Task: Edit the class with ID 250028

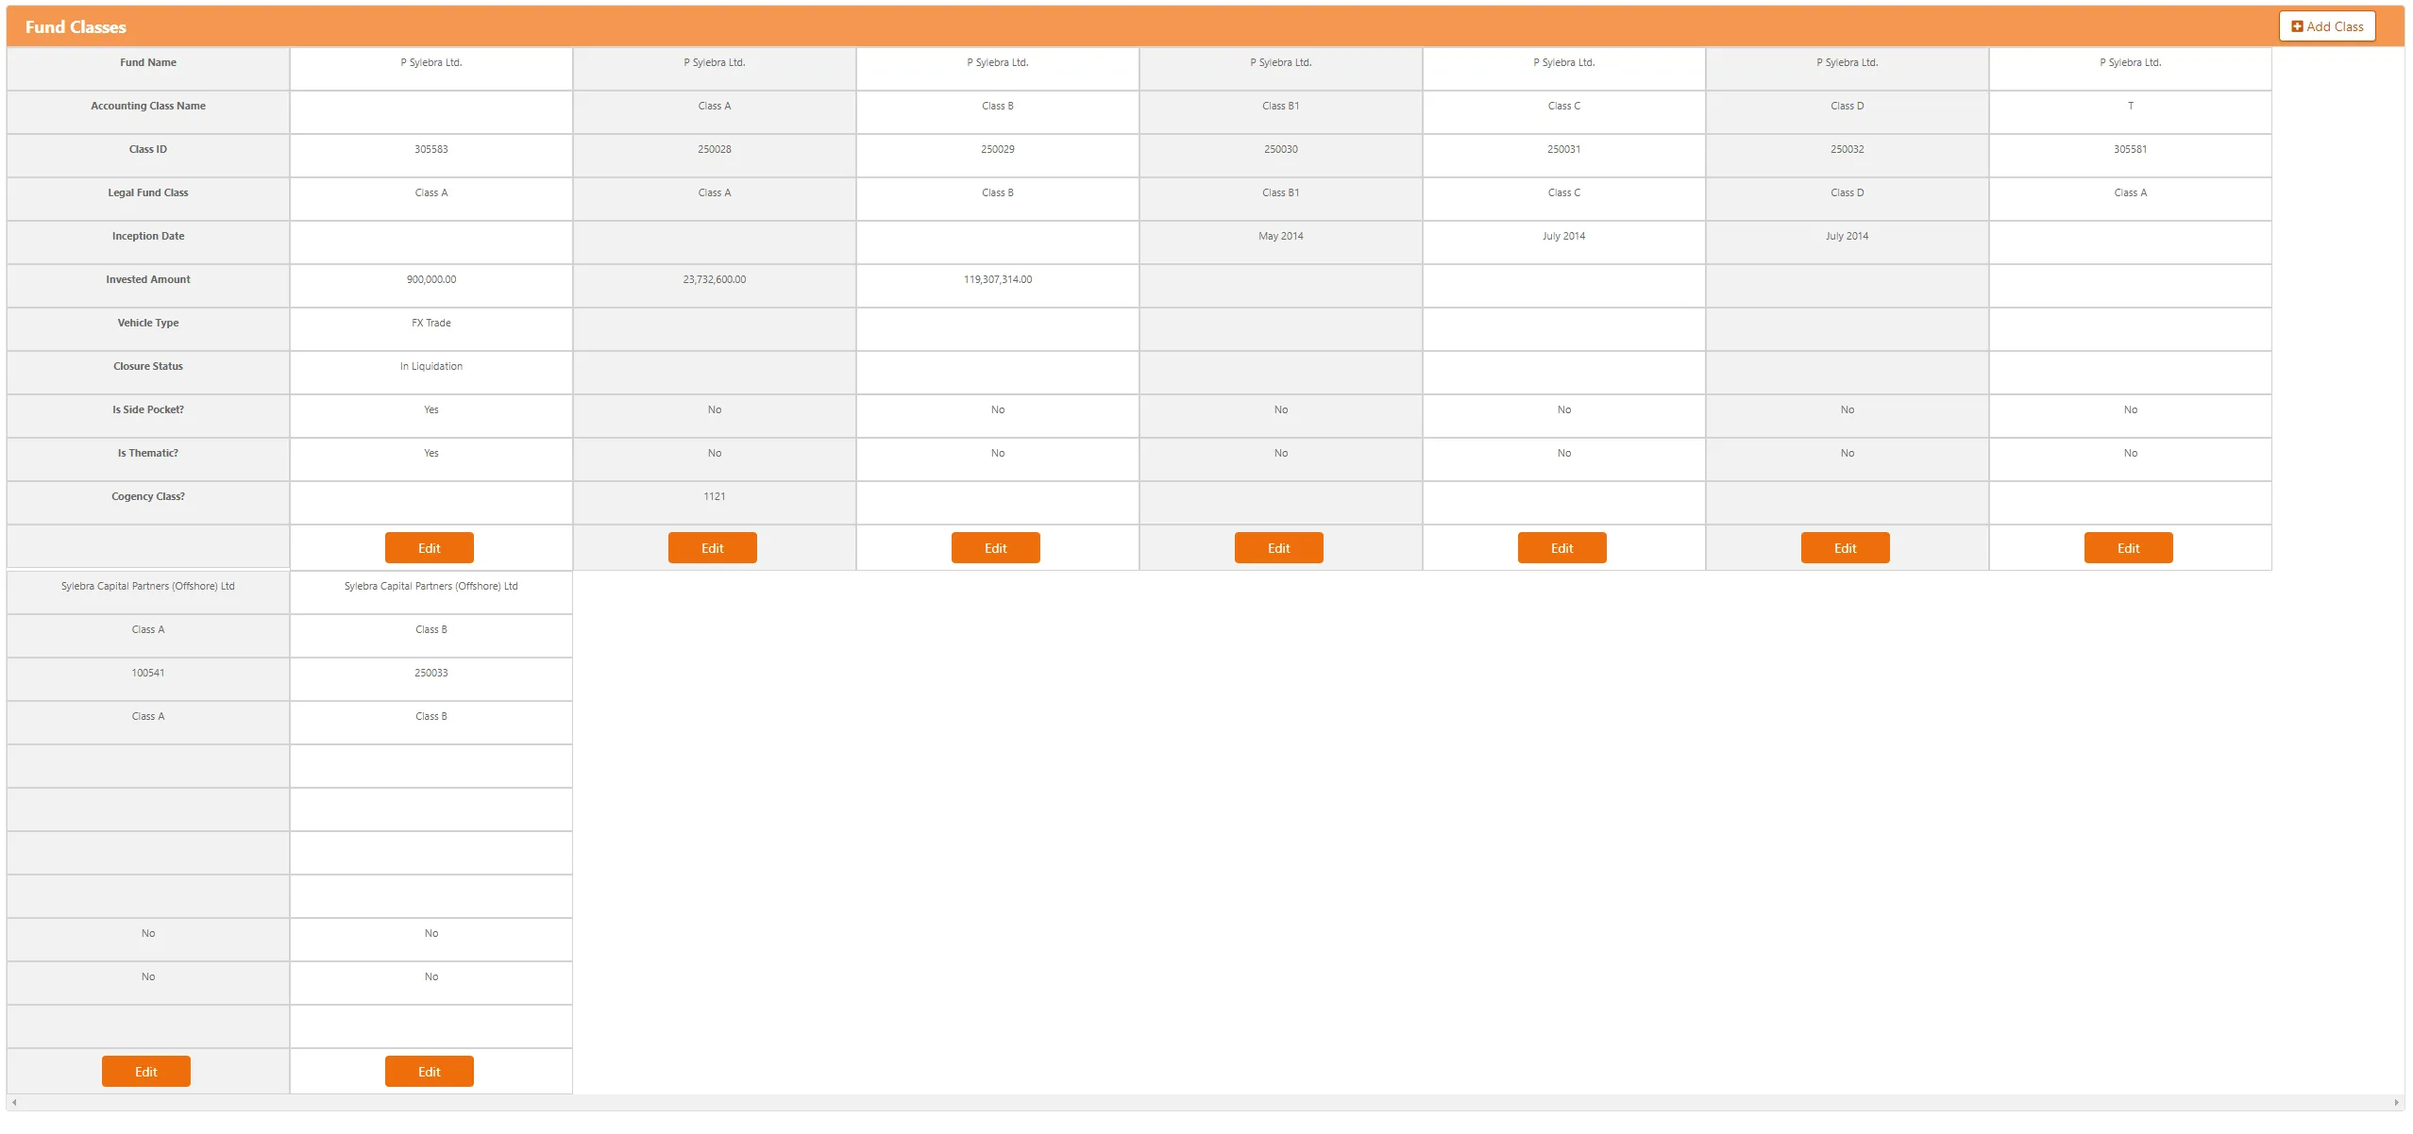Action: [x=712, y=548]
